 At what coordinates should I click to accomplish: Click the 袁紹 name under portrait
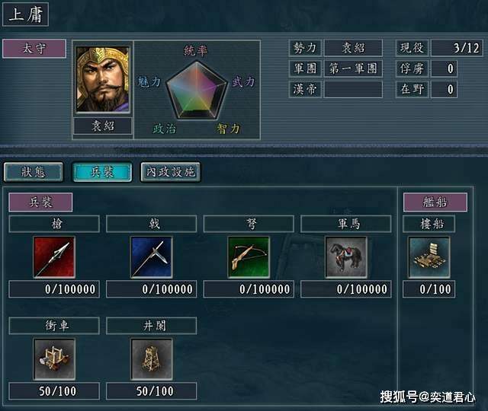(103, 126)
